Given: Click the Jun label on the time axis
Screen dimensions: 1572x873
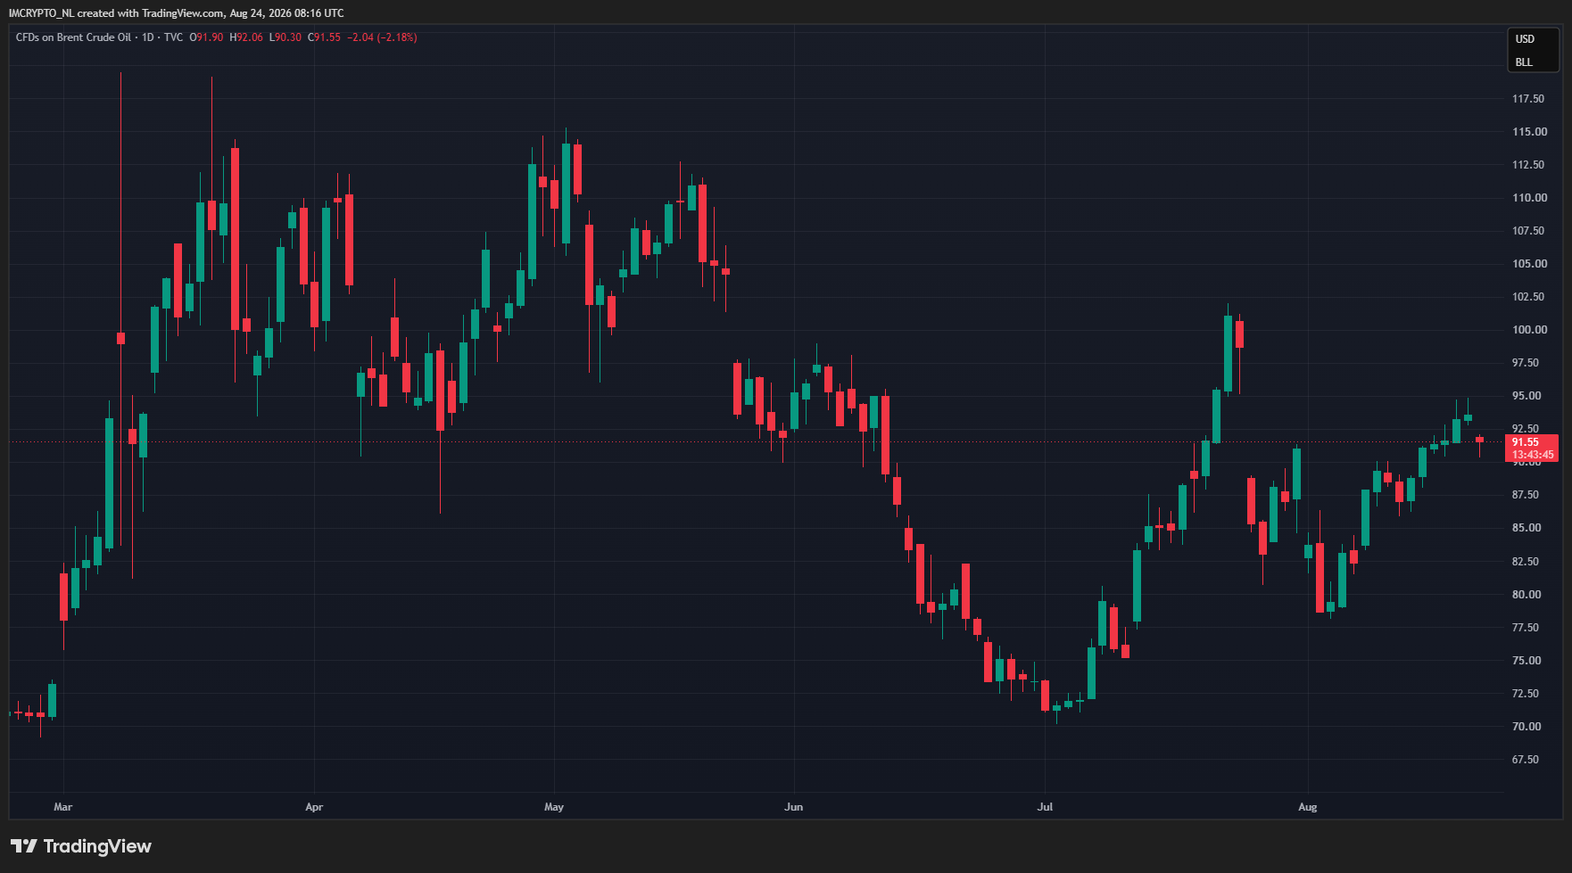Looking at the screenshot, I should coord(793,807).
